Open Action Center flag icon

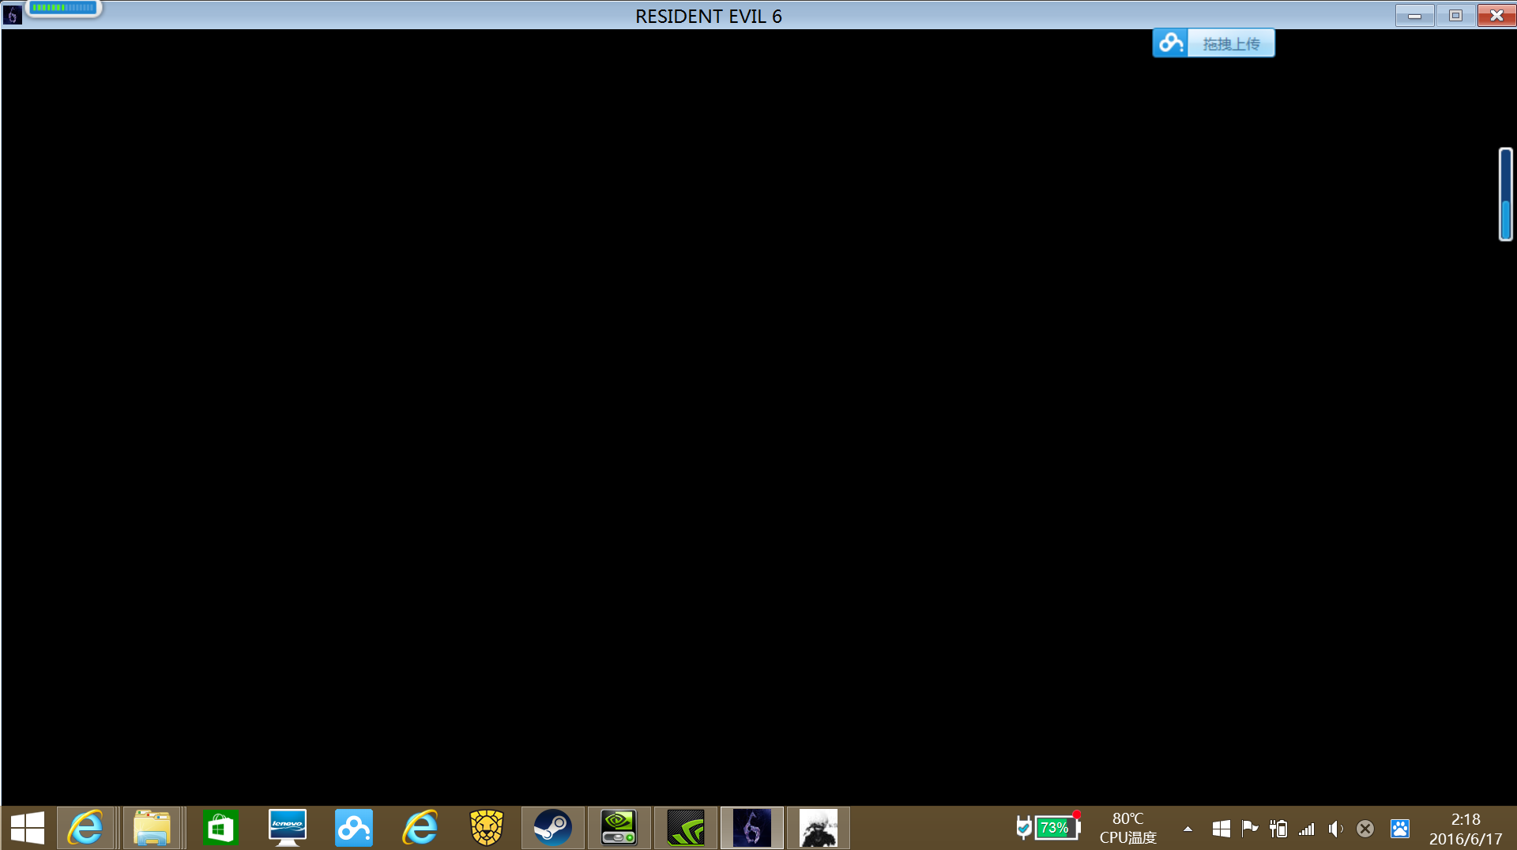point(1250,829)
